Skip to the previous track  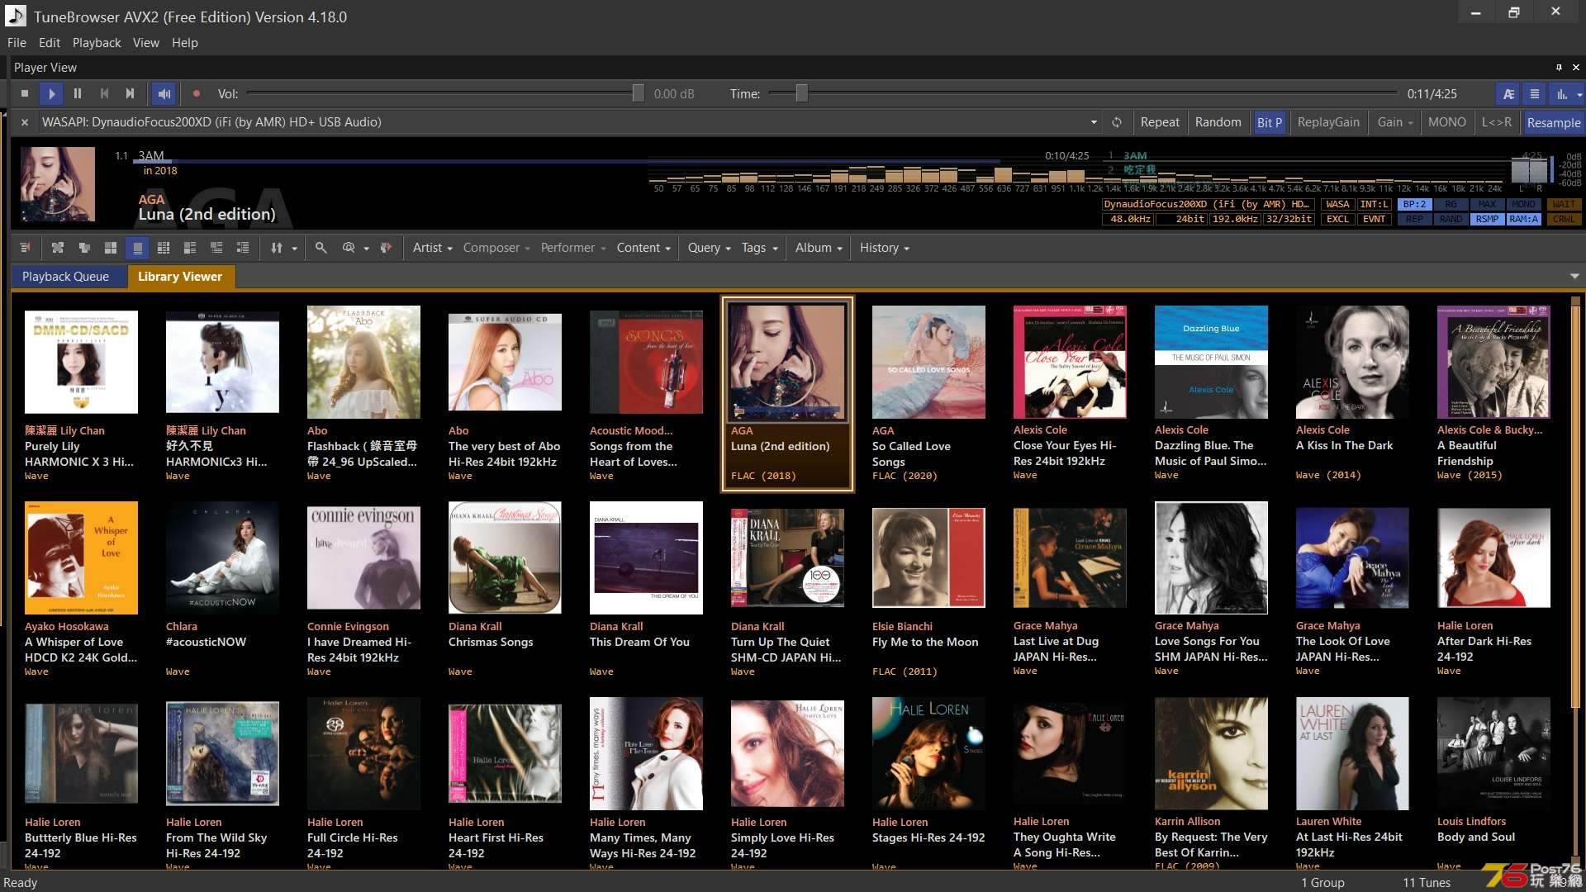coord(104,94)
